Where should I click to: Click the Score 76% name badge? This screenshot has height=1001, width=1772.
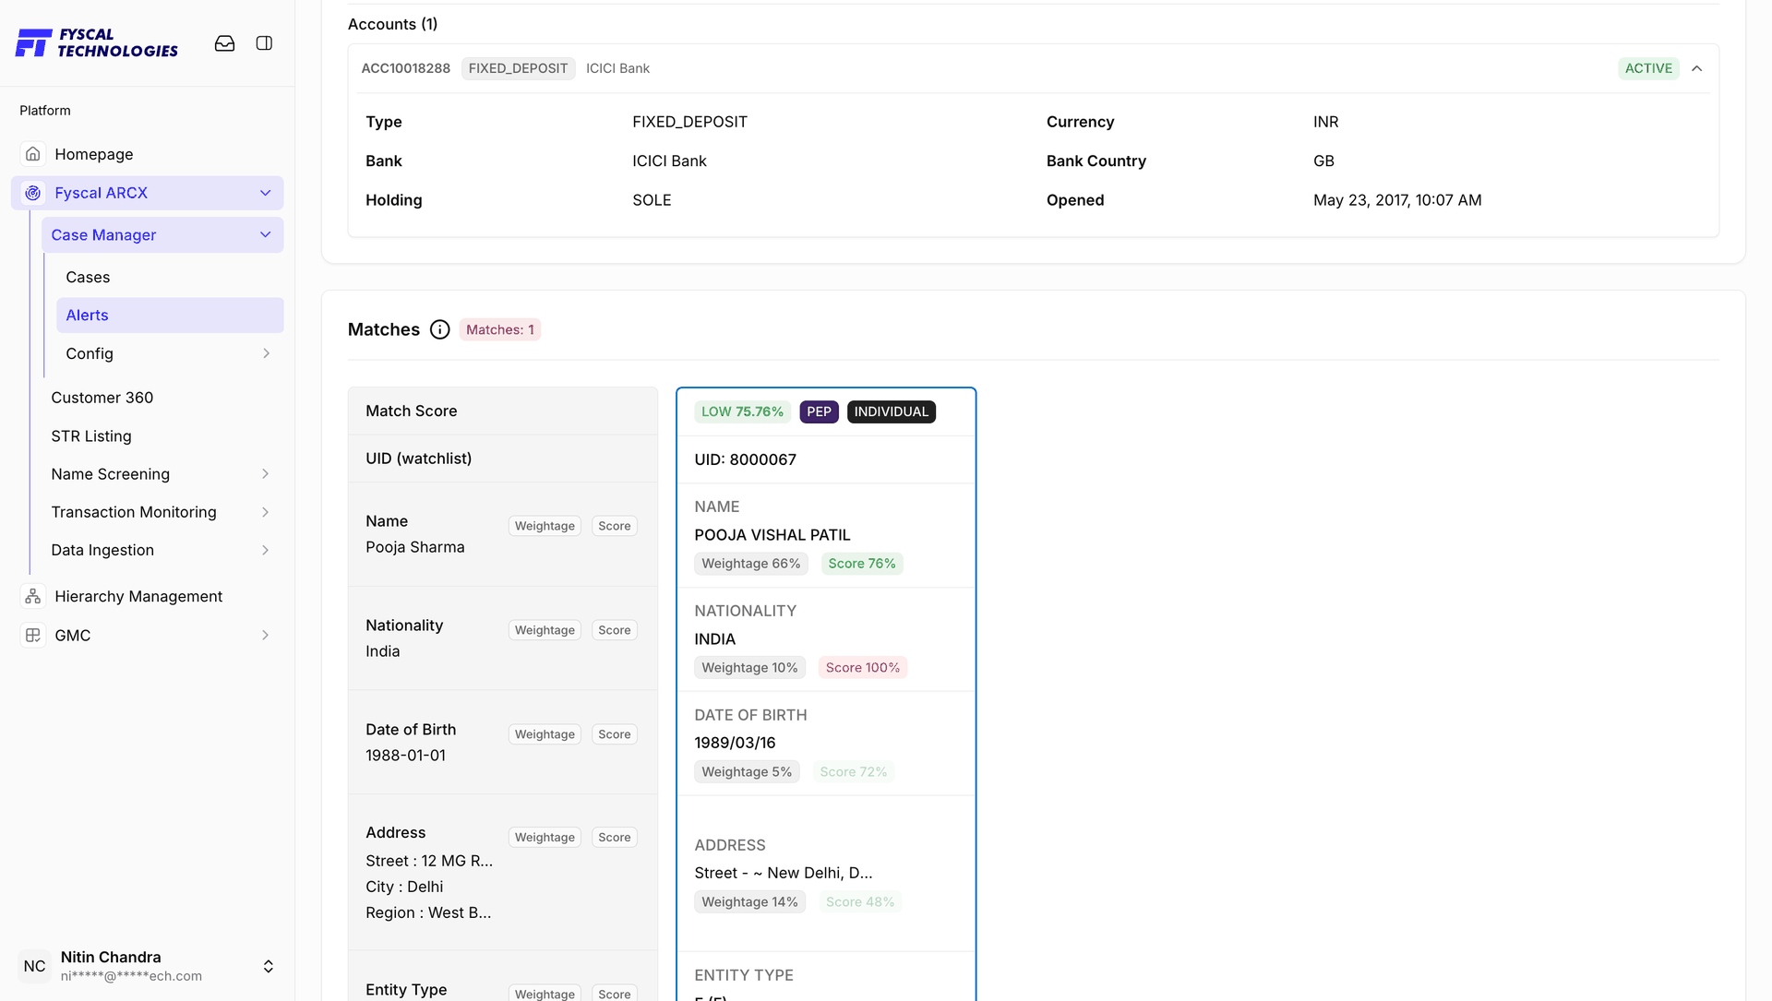pyautogui.click(x=862, y=564)
